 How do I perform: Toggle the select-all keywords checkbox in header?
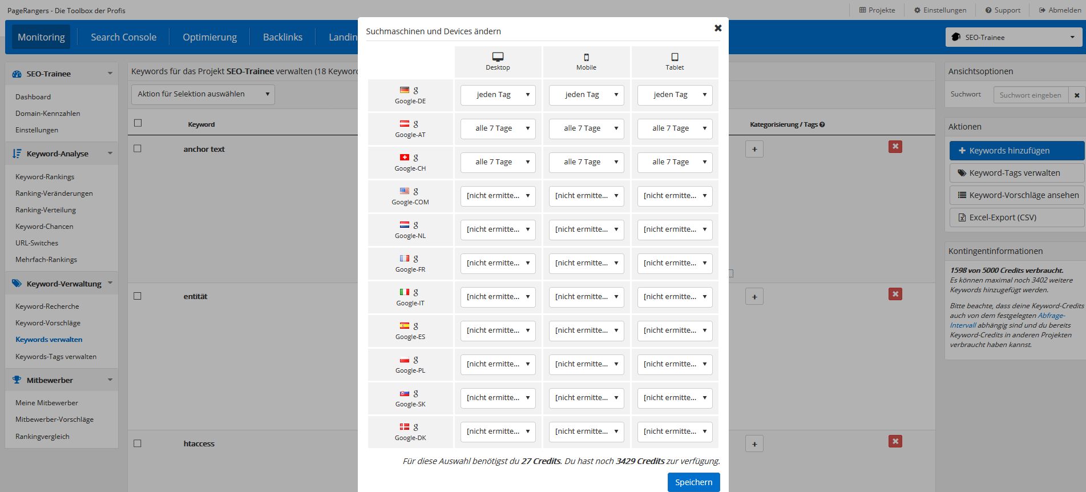pyautogui.click(x=138, y=123)
